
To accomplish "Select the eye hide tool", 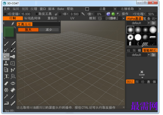I will pos(13,83).
